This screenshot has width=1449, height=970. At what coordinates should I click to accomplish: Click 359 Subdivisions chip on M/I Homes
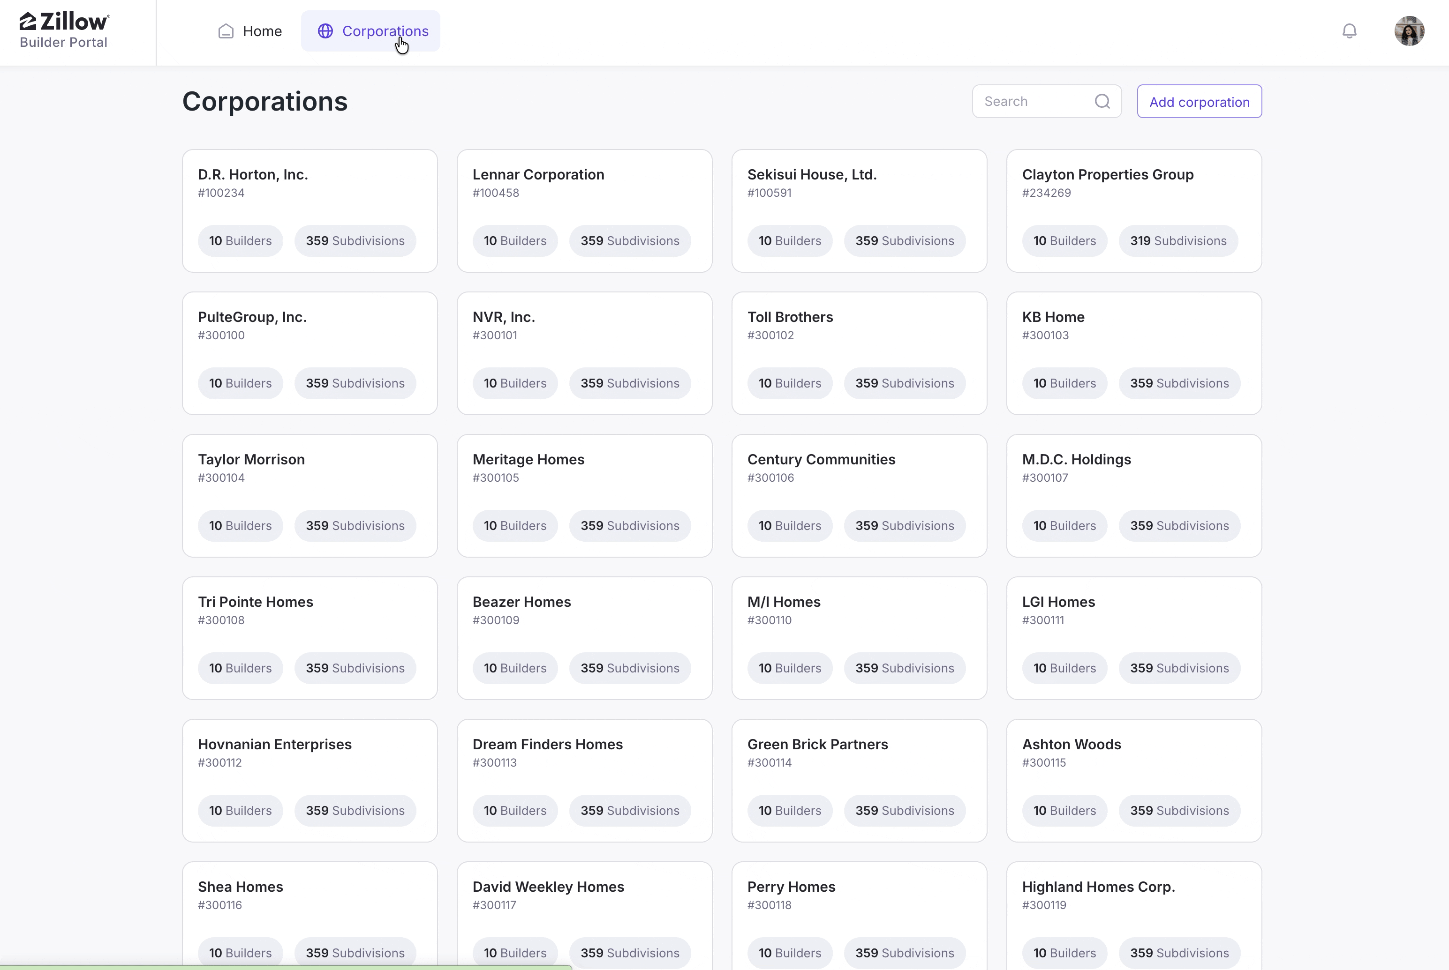click(905, 668)
